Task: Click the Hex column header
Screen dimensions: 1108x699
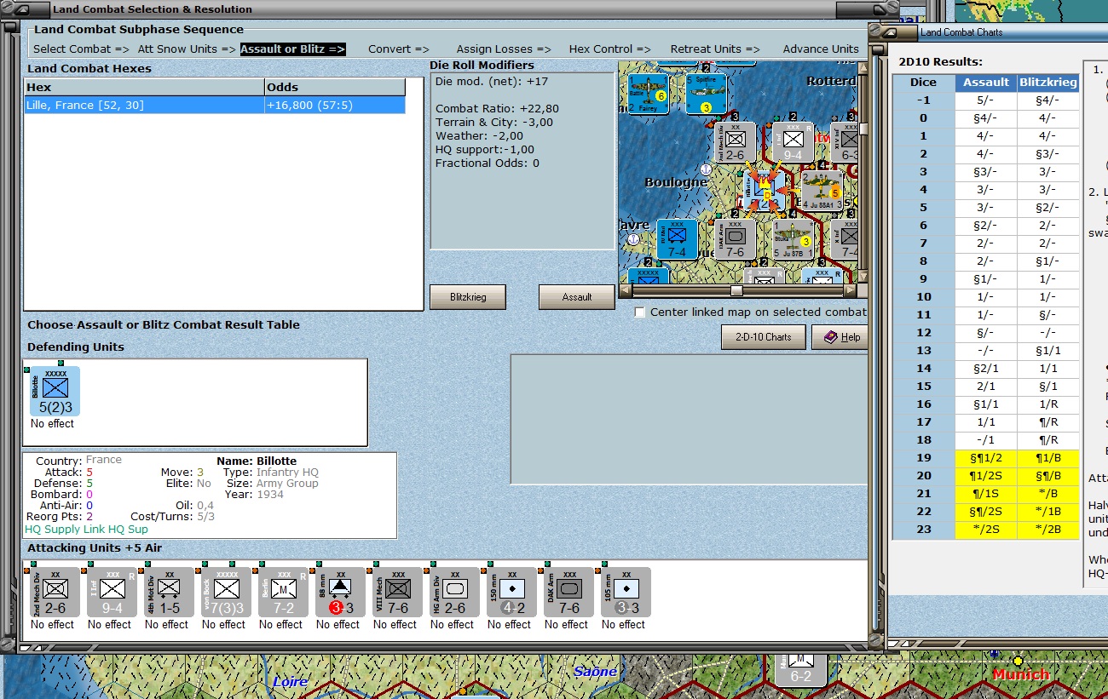Action: tap(145, 87)
